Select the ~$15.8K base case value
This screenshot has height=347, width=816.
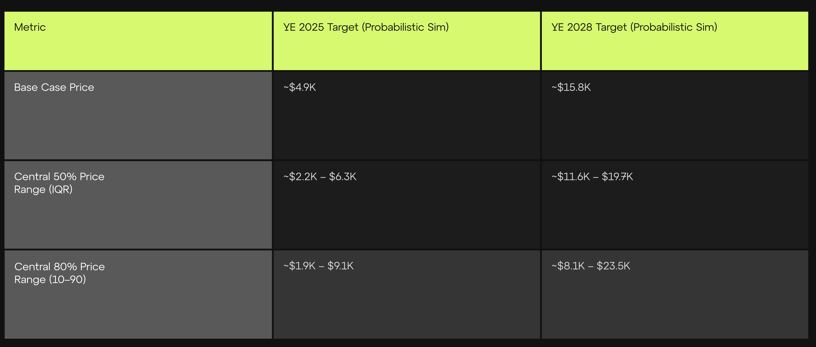coord(571,87)
